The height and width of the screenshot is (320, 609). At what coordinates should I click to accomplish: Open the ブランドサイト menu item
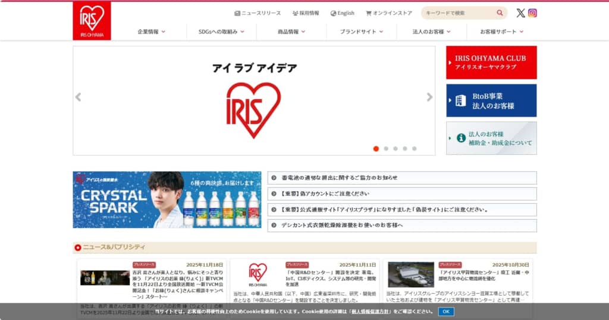coord(361,31)
